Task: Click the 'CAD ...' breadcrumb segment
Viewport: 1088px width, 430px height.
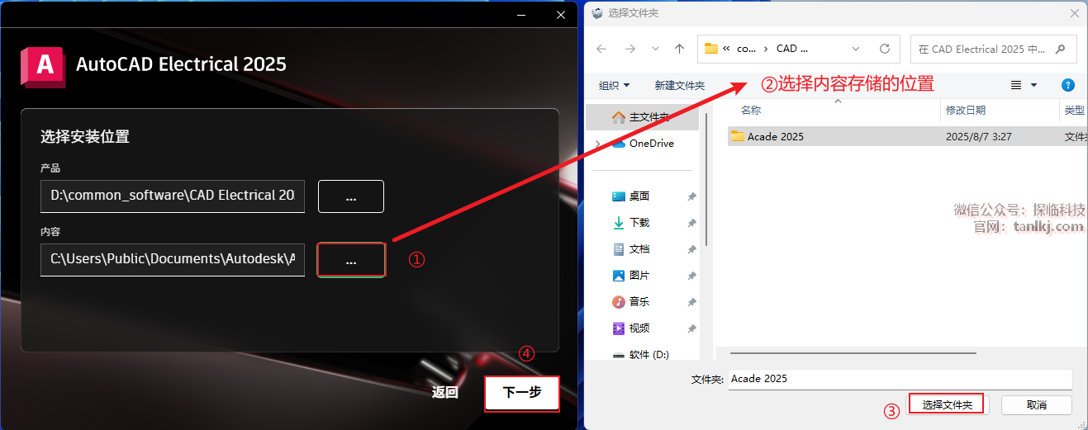Action: (x=792, y=49)
